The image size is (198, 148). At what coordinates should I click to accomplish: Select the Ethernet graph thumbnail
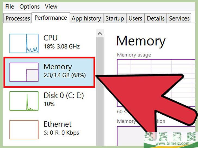[24, 130]
